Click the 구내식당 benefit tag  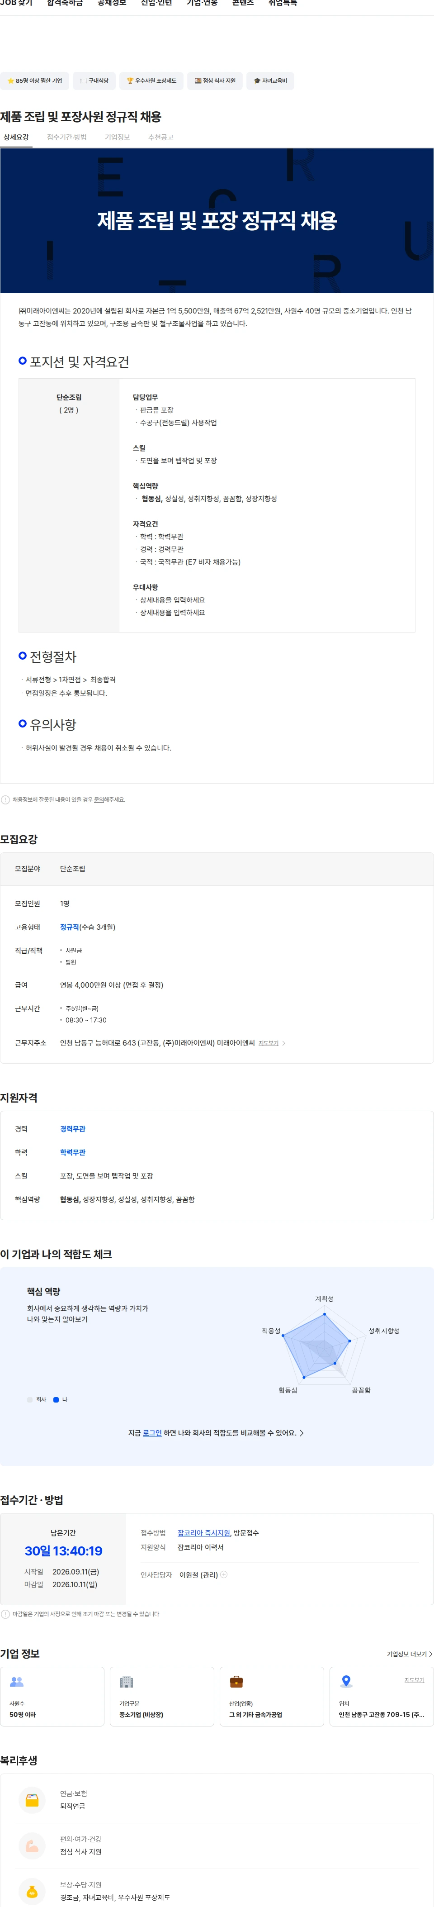94,81
